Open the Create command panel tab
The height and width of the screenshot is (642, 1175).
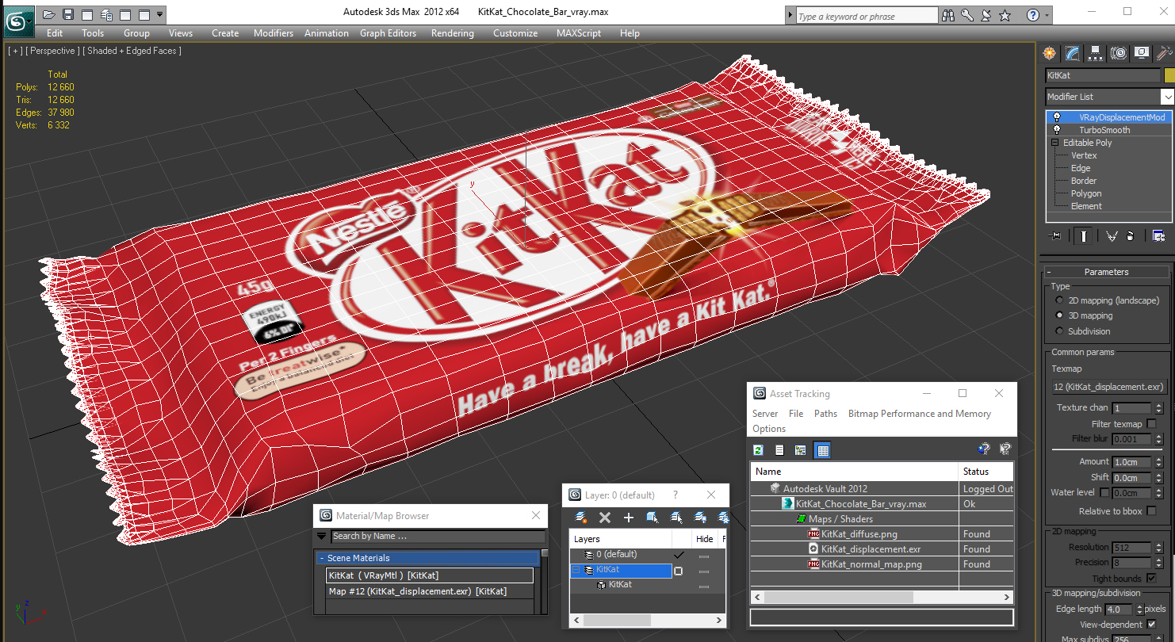coord(1050,53)
